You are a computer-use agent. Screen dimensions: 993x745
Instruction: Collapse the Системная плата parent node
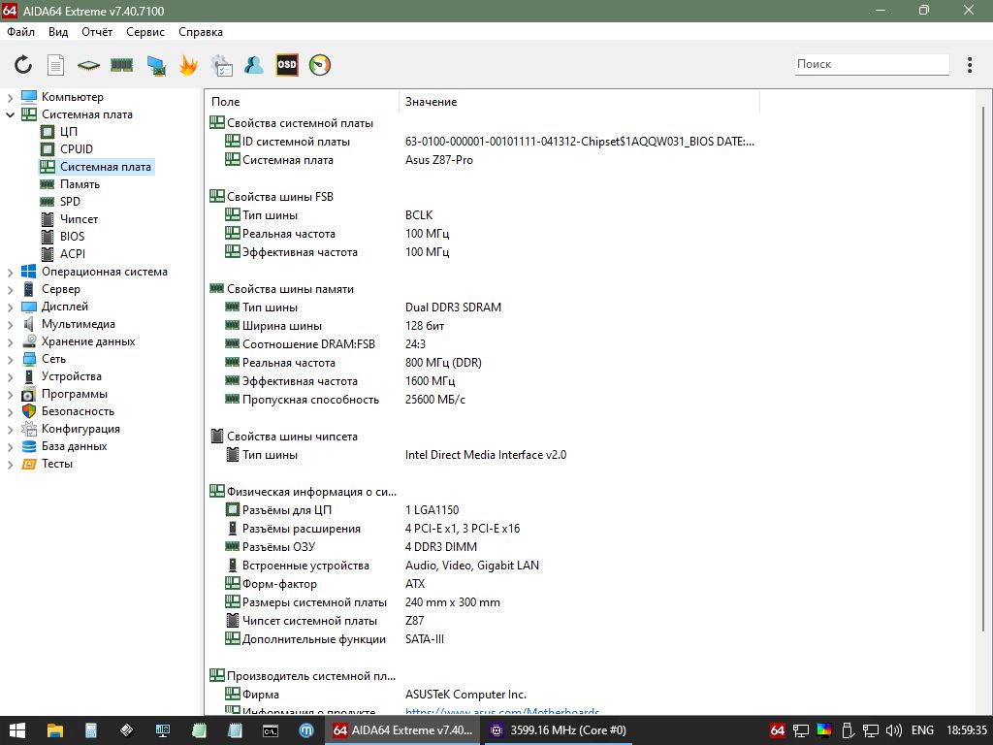click(10, 114)
